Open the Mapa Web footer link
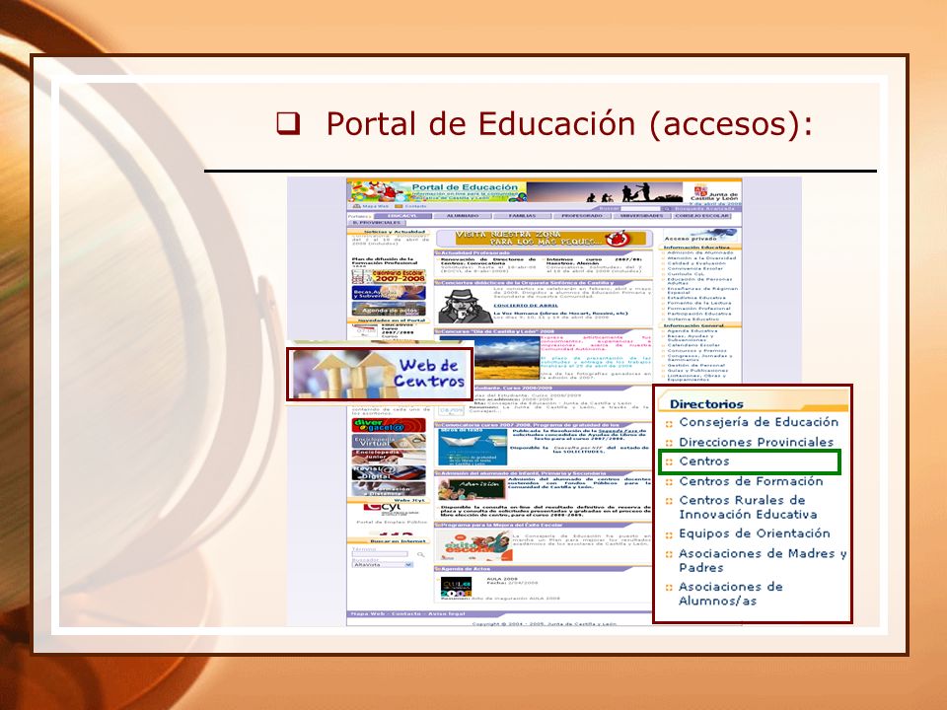This screenshot has width=947, height=710. pos(367,614)
